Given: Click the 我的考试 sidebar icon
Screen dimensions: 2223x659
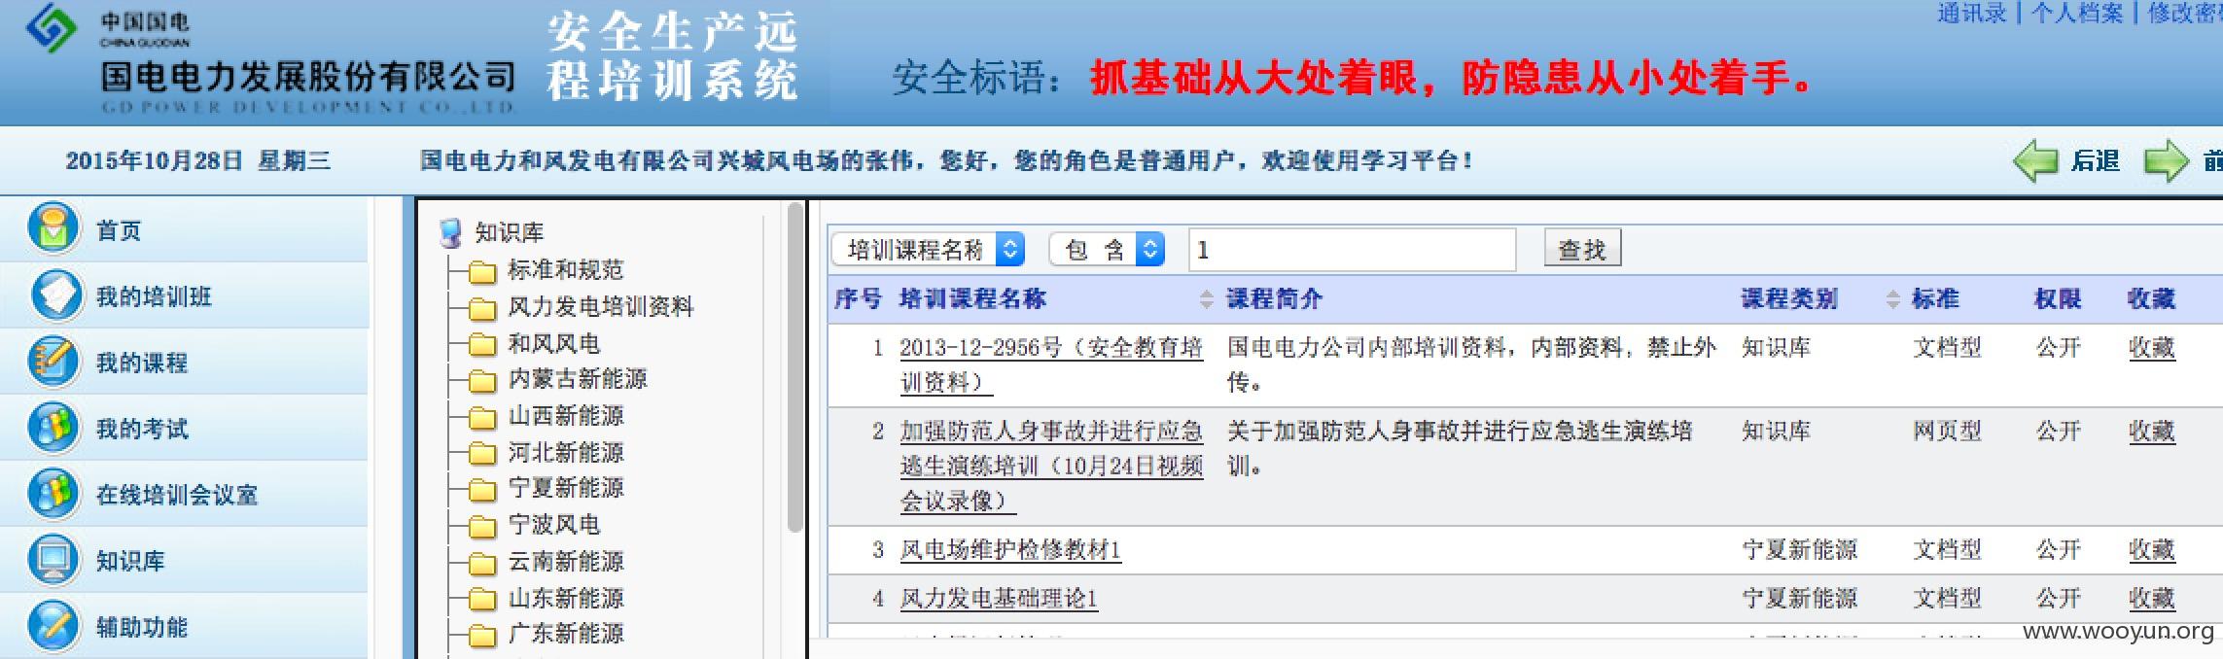Looking at the screenshot, I should pos(53,427).
